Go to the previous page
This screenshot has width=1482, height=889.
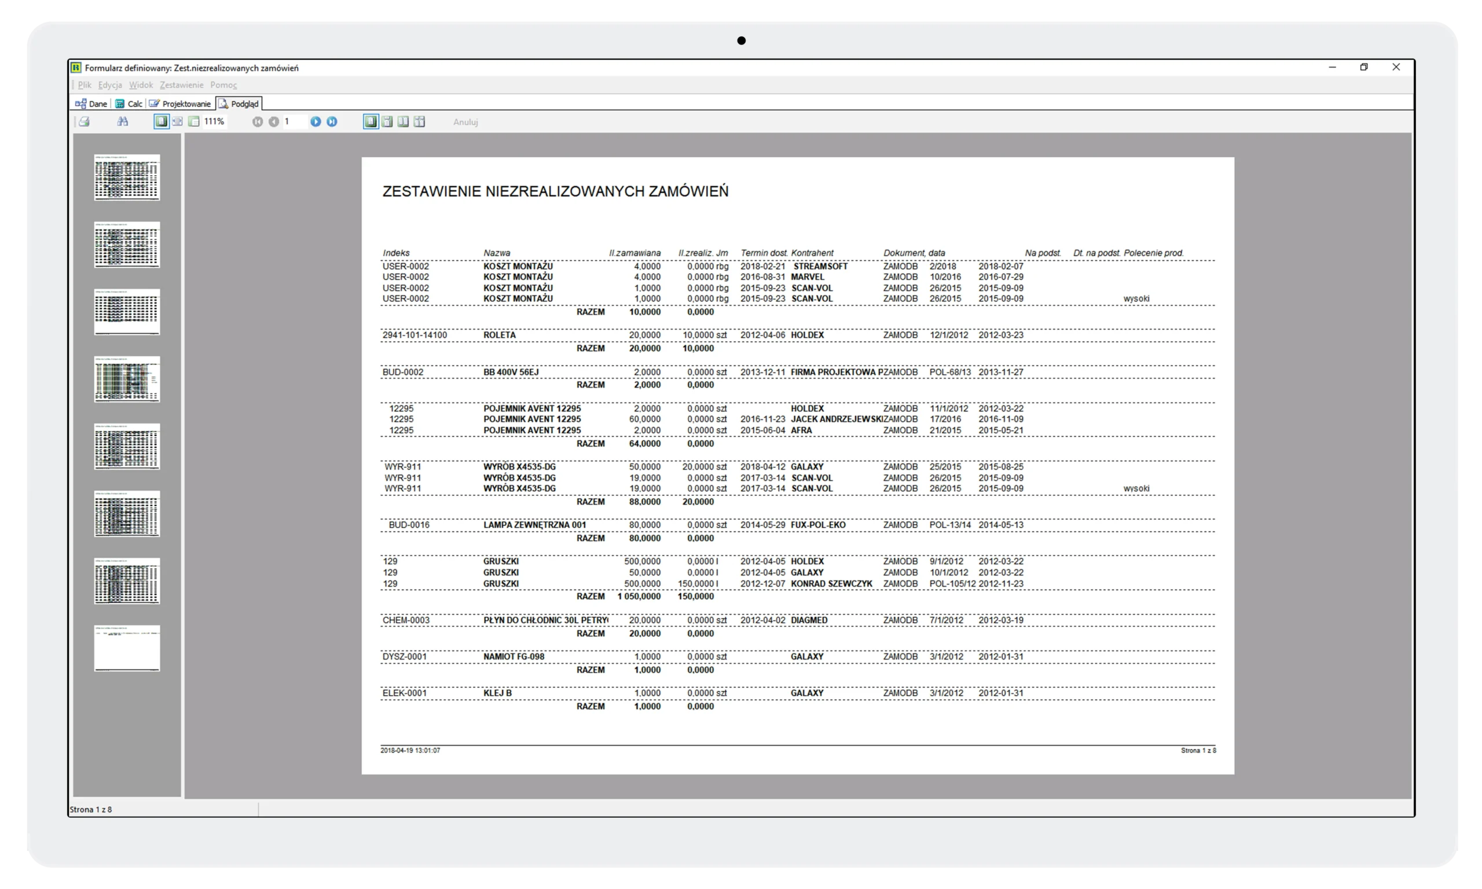274,122
